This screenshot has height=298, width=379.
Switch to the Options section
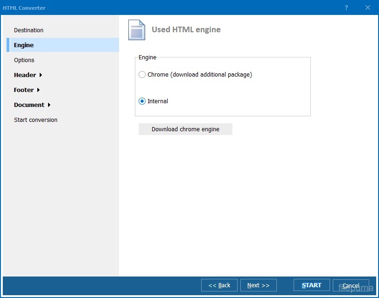(x=24, y=60)
